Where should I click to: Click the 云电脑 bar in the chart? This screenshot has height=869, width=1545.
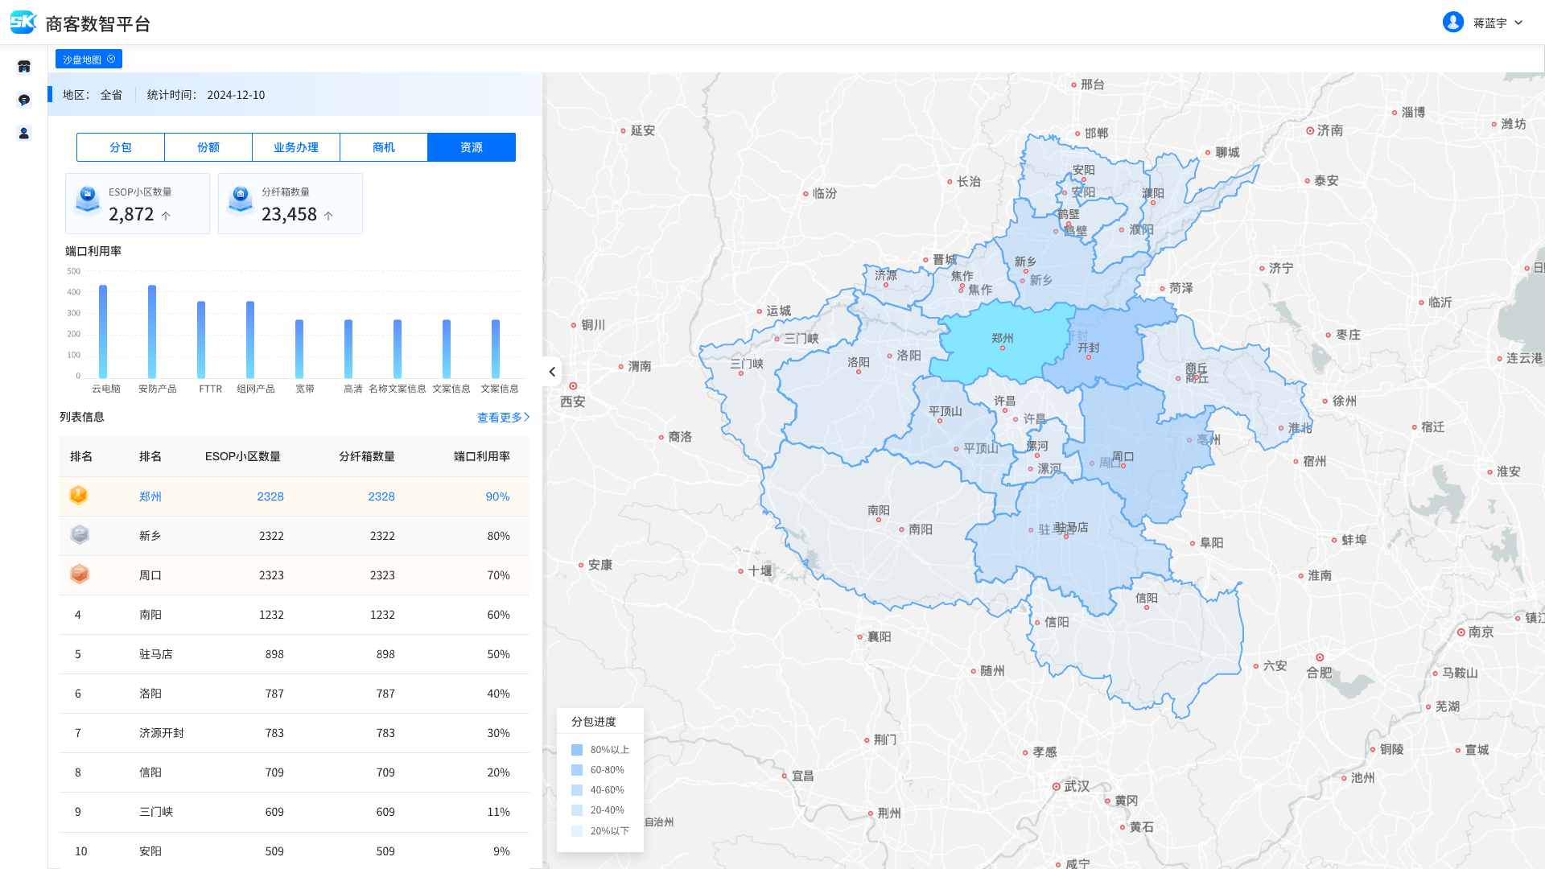coord(103,332)
